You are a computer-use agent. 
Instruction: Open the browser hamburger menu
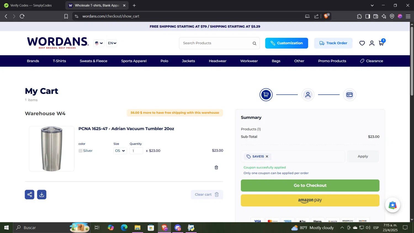point(408,16)
